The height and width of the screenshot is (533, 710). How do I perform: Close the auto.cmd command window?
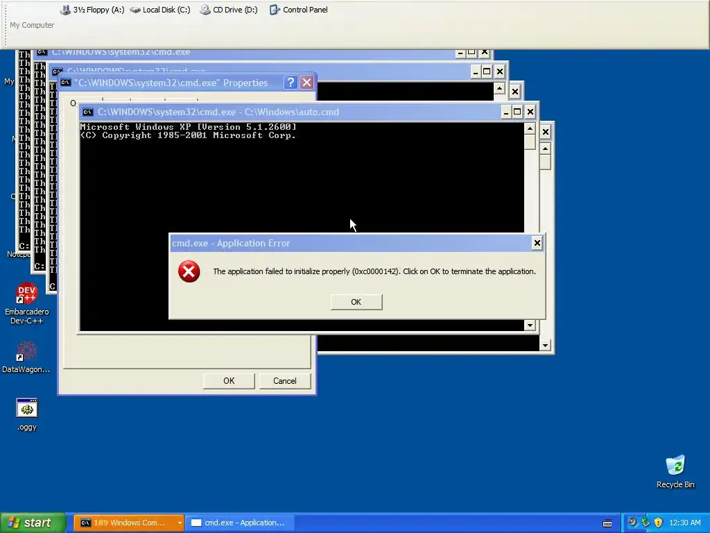[530, 112]
